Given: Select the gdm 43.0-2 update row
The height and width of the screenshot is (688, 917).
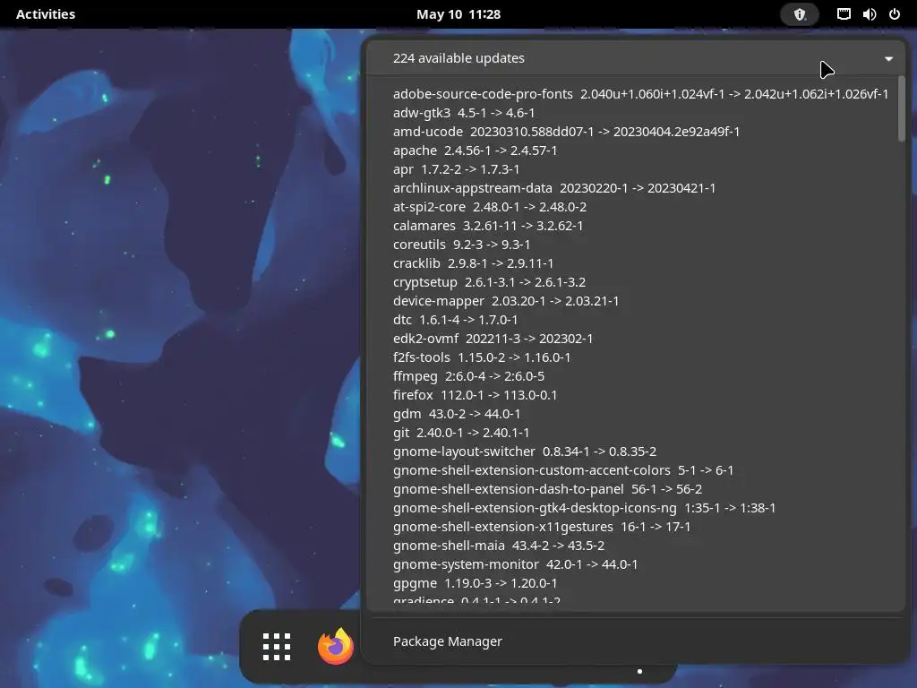Looking at the screenshot, I should (457, 414).
